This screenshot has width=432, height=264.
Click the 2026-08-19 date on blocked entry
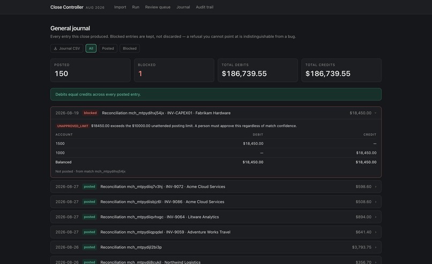(x=67, y=113)
